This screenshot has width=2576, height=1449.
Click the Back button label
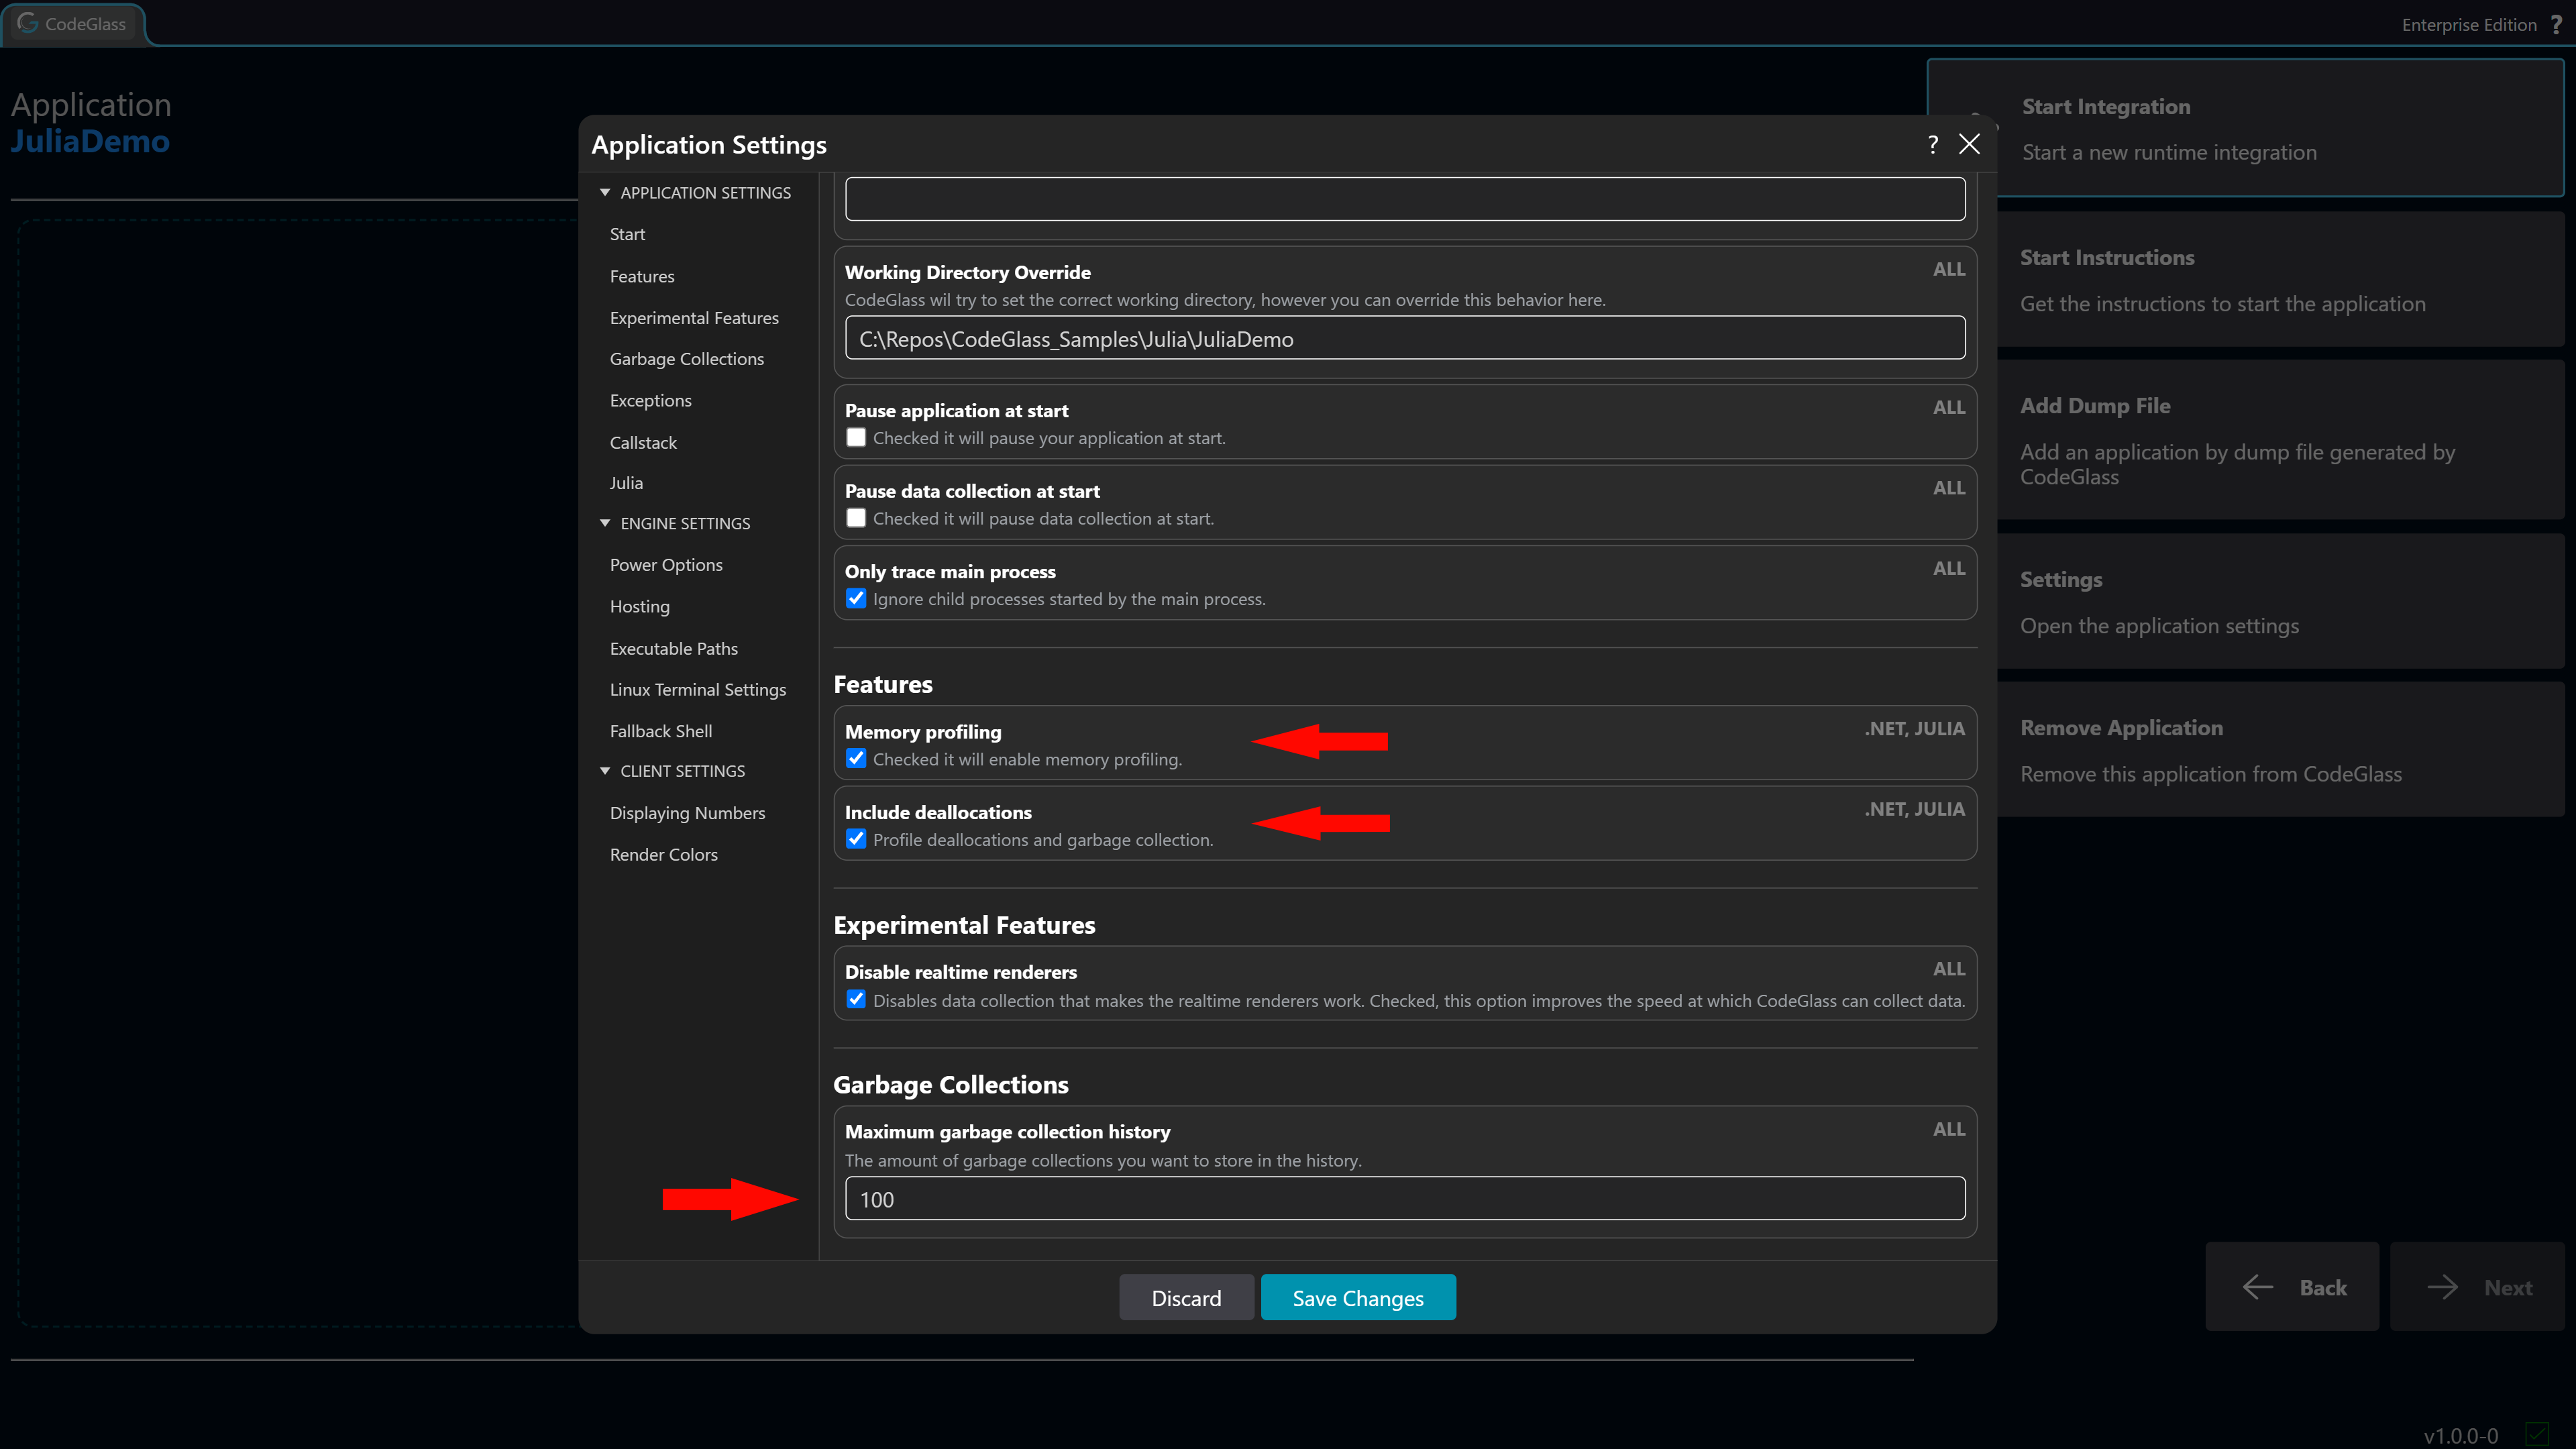click(x=2323, y=1287)
